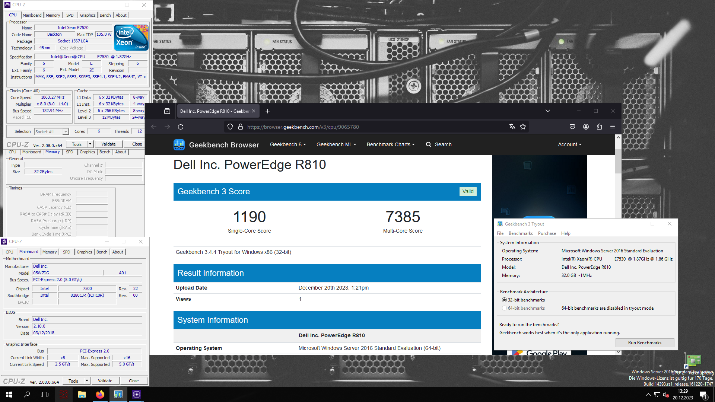The width and height of the screenshot is (715, 402).
Task: Click the 1190 Single-Core Score value
Action: point(249,217)
